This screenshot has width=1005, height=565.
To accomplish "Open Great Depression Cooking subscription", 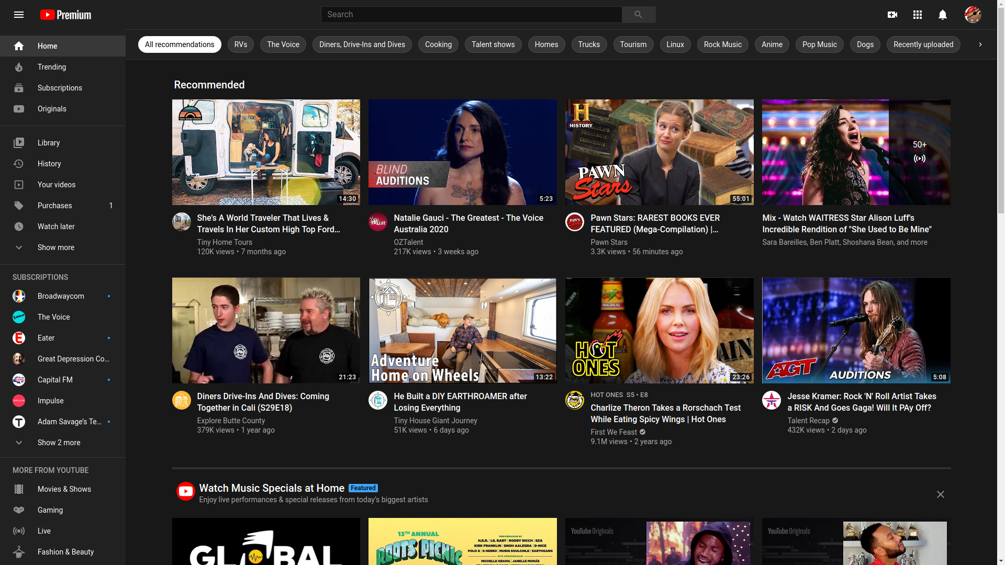I will [x=63, y=359].
